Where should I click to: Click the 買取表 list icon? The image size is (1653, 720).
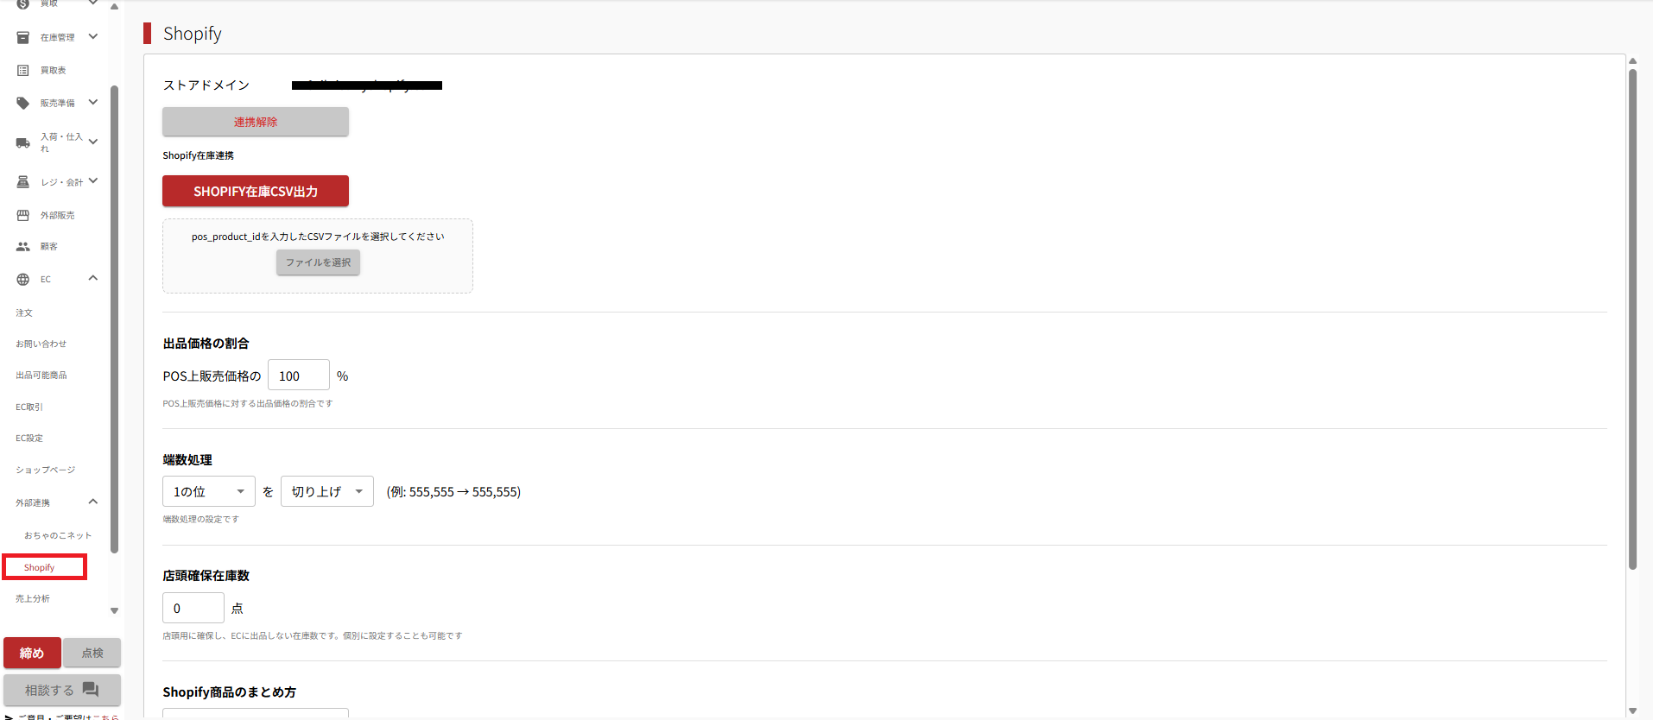pos(23,70)
